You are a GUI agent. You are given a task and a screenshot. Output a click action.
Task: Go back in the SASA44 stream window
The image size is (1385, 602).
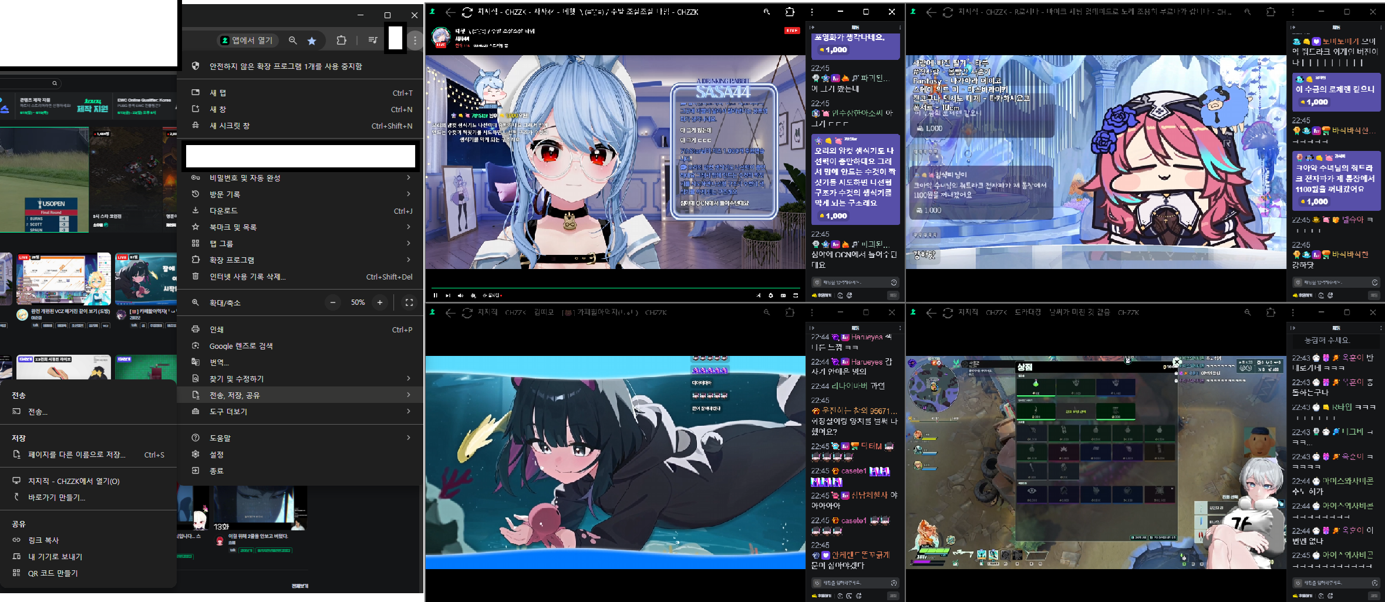[x=450, y=12]
